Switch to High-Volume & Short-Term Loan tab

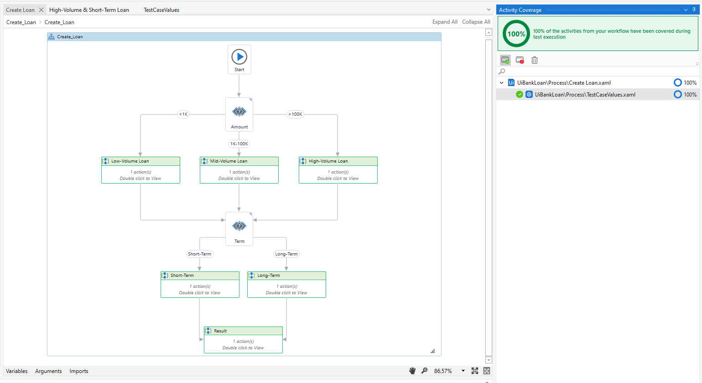(89, 10)
